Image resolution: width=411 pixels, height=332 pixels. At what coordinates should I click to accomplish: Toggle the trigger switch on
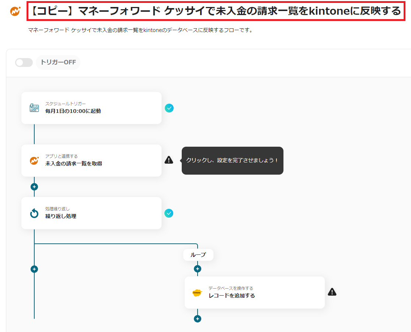pyautogui.click(x=24, y=63)
